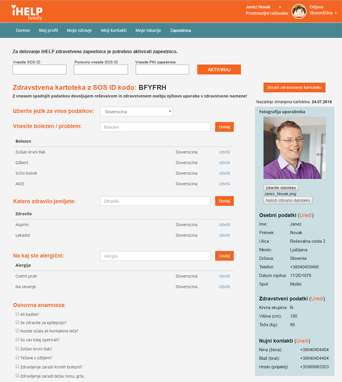Click the user photograph of Janez Novak
This screenshot has width=342, height=382.
(294, 148)
